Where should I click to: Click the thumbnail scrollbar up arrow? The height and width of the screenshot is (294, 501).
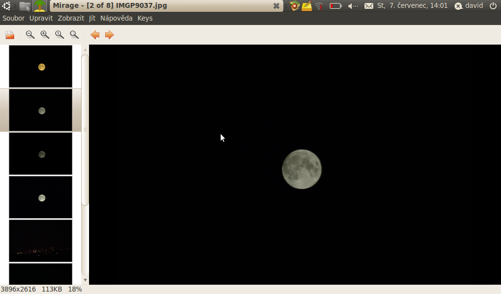(85, 49)
